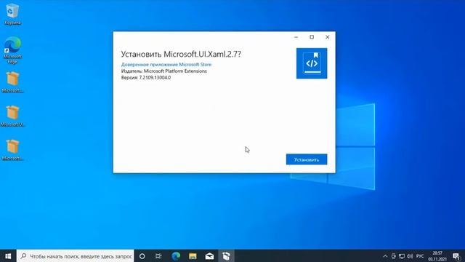Minimize the installer dialog window
Viewport: 465px width, 262px height.
[296, 37]
